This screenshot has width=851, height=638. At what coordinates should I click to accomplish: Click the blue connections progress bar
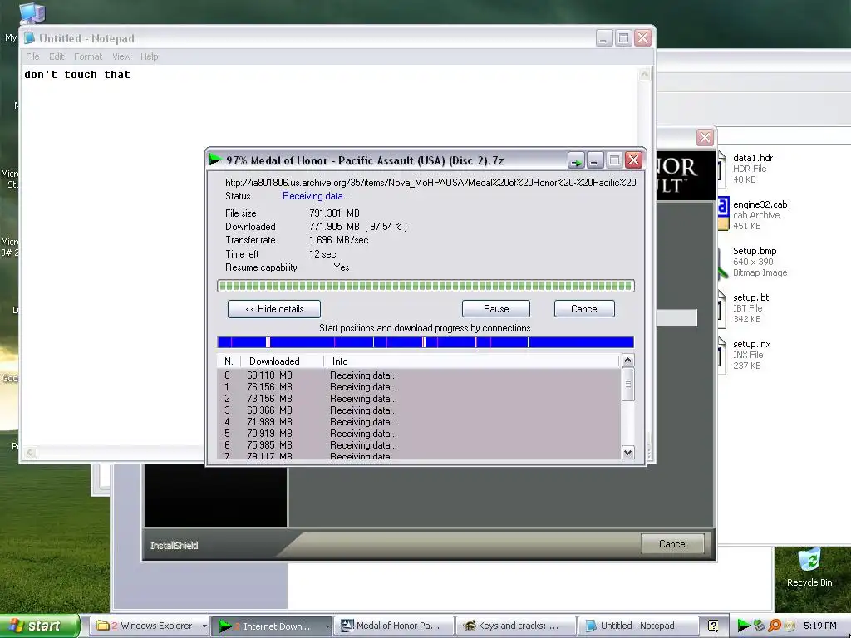pos(425,341)
